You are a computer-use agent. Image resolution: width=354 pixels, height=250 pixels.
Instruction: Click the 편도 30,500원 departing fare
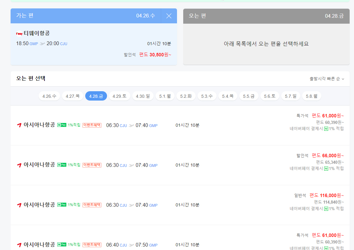pos(155,55)
